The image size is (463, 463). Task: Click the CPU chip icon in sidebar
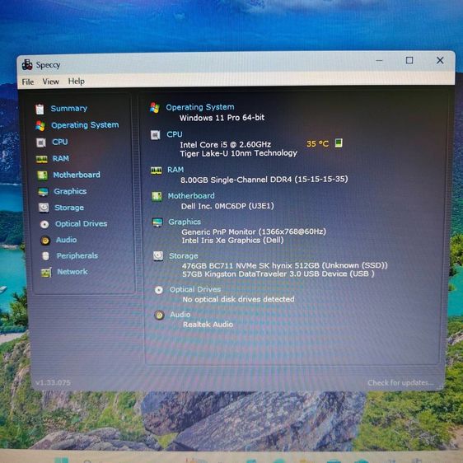(x=41, y=143)
